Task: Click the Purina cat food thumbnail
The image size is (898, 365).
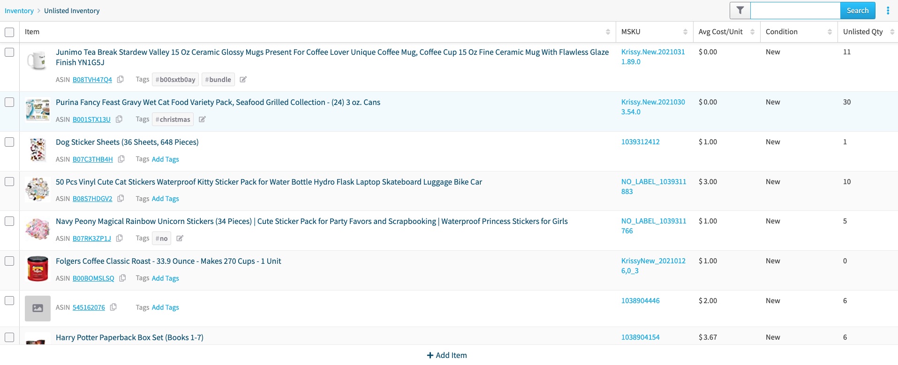Action: (x=38, y=110)
